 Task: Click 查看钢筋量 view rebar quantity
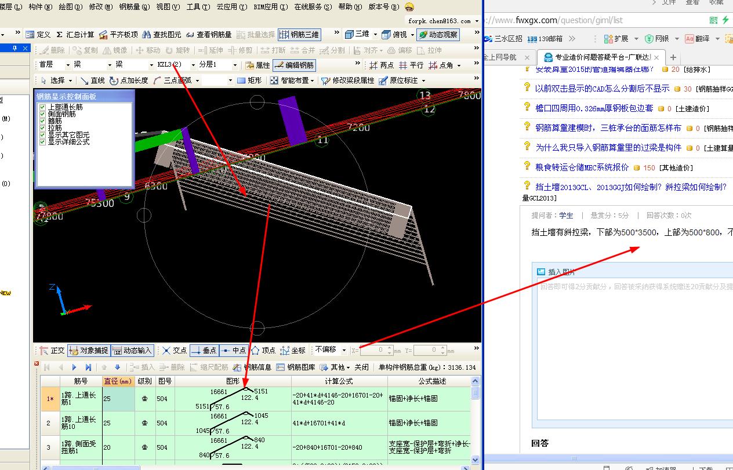[x=209, y=35]
